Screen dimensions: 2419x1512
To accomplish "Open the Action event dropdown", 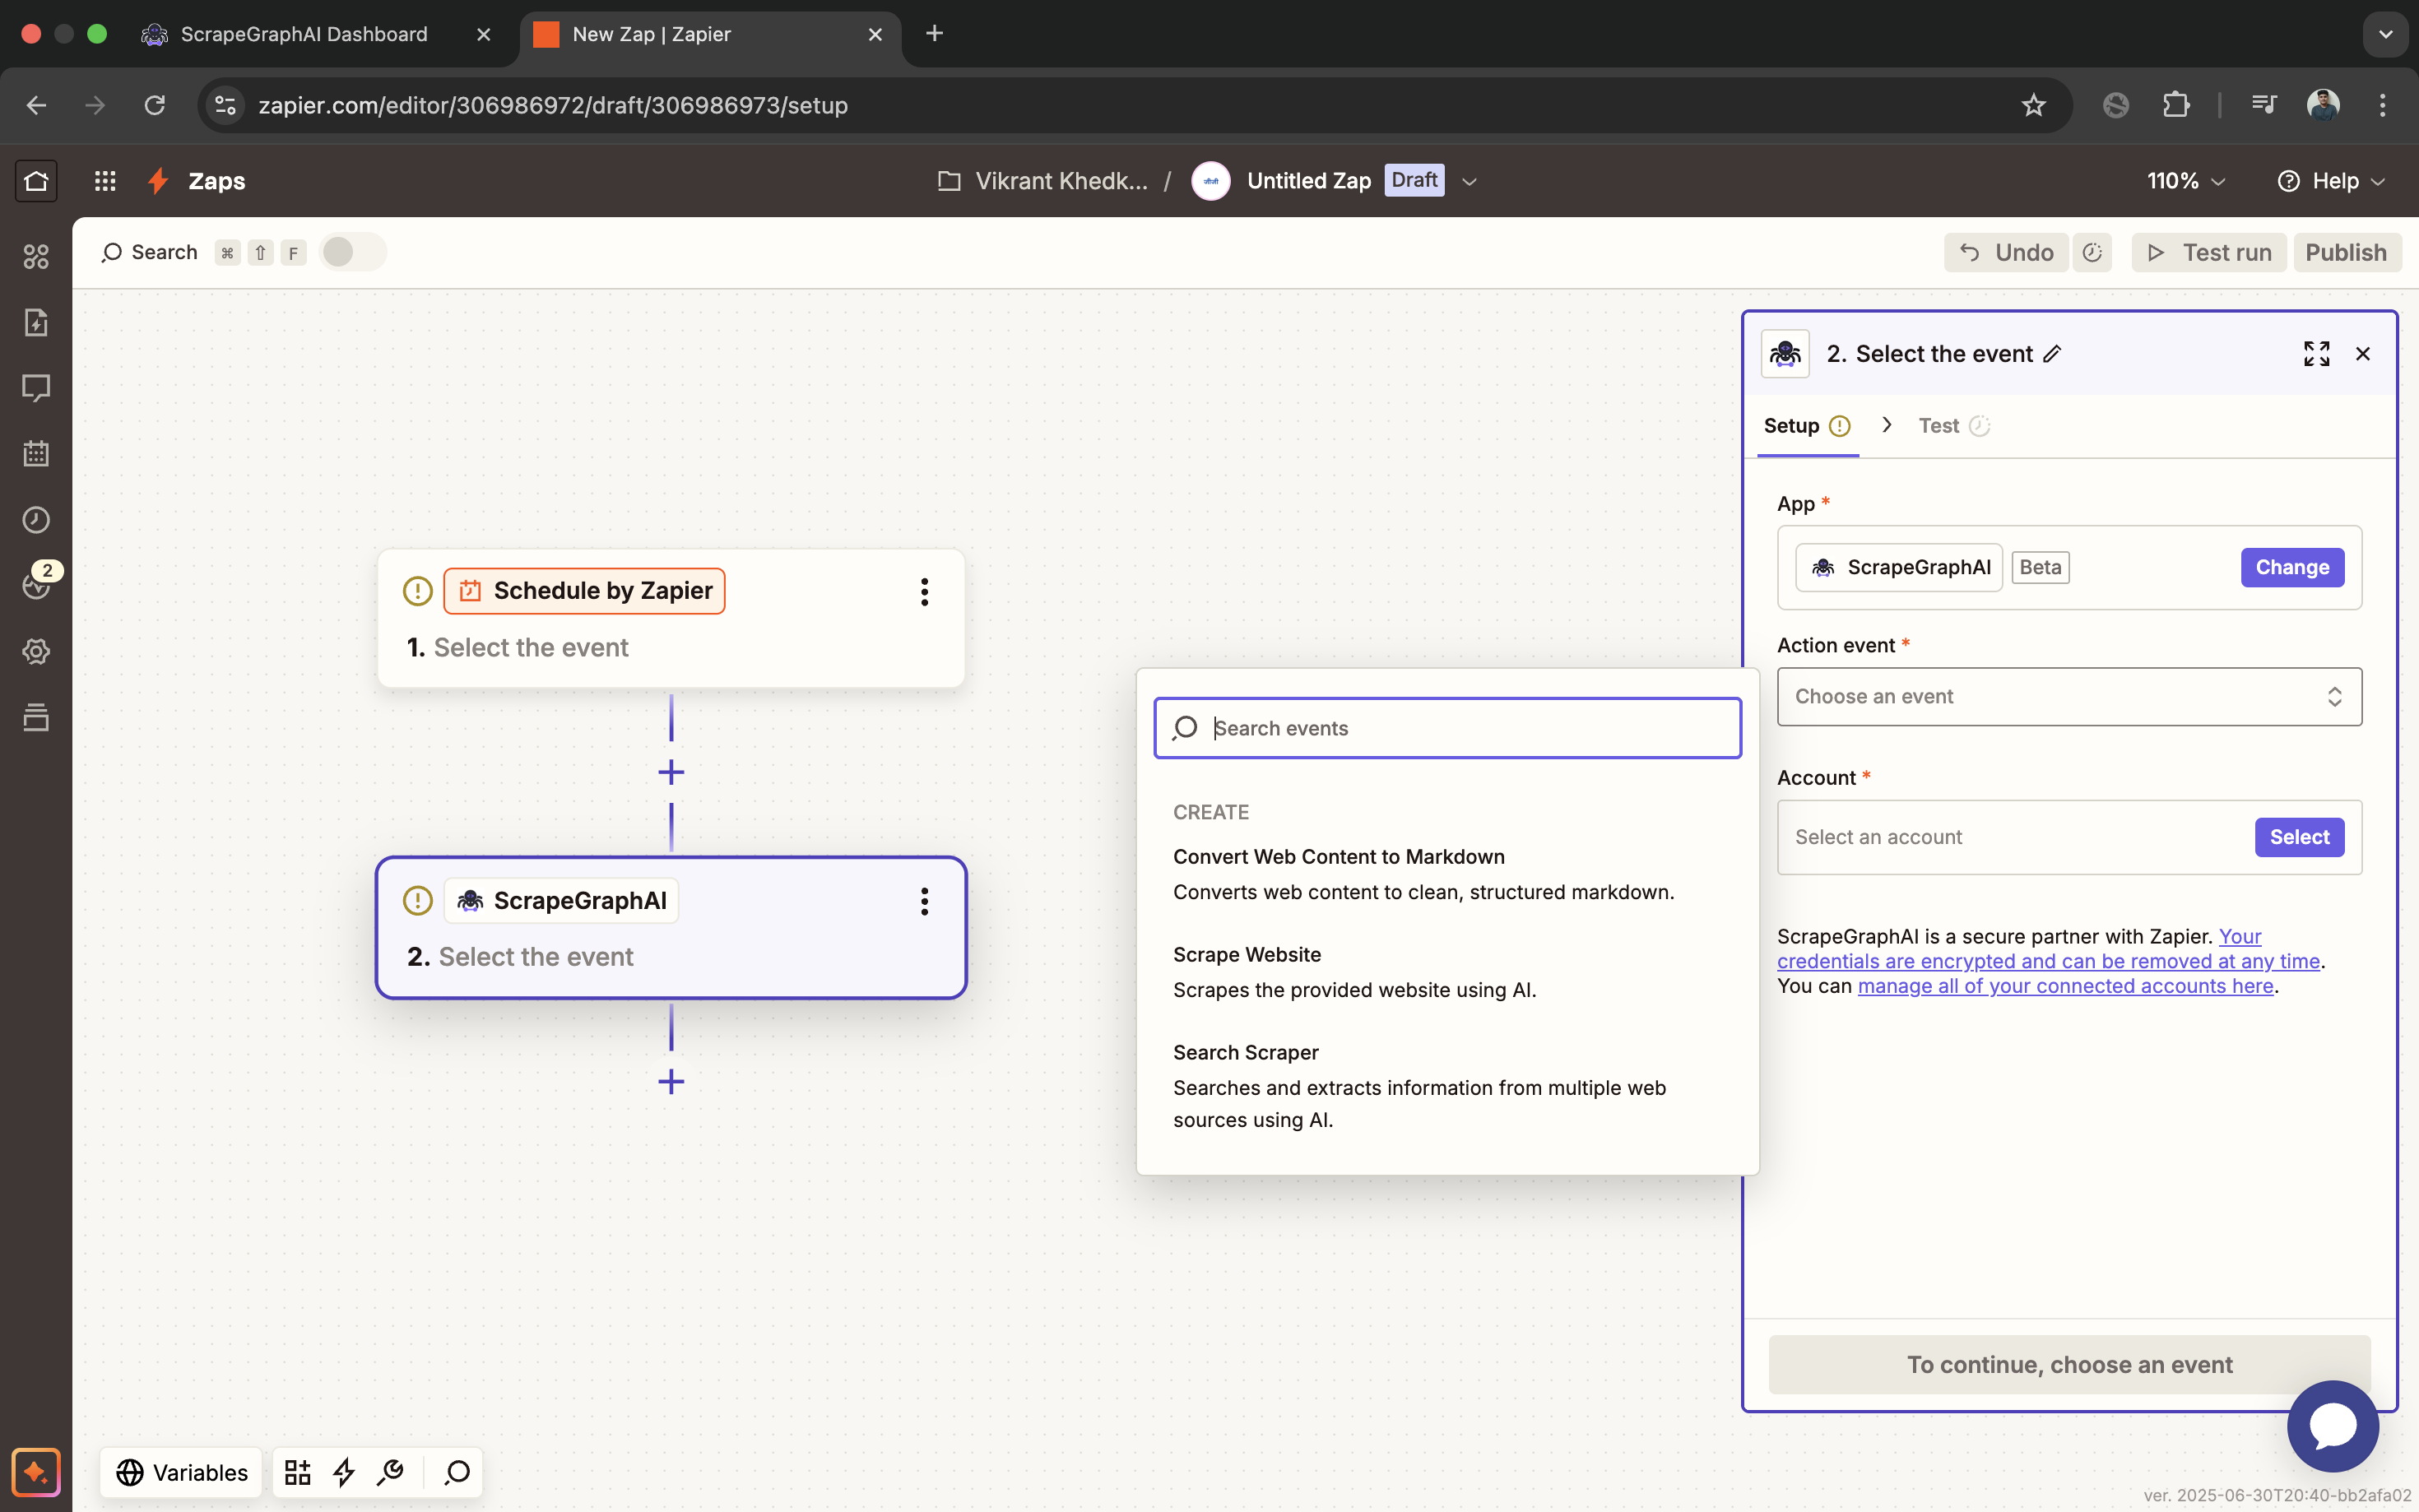I will [x=2069, y=697].
